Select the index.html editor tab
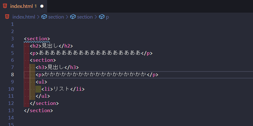This screenshot has width=253, height=126. 23,6
